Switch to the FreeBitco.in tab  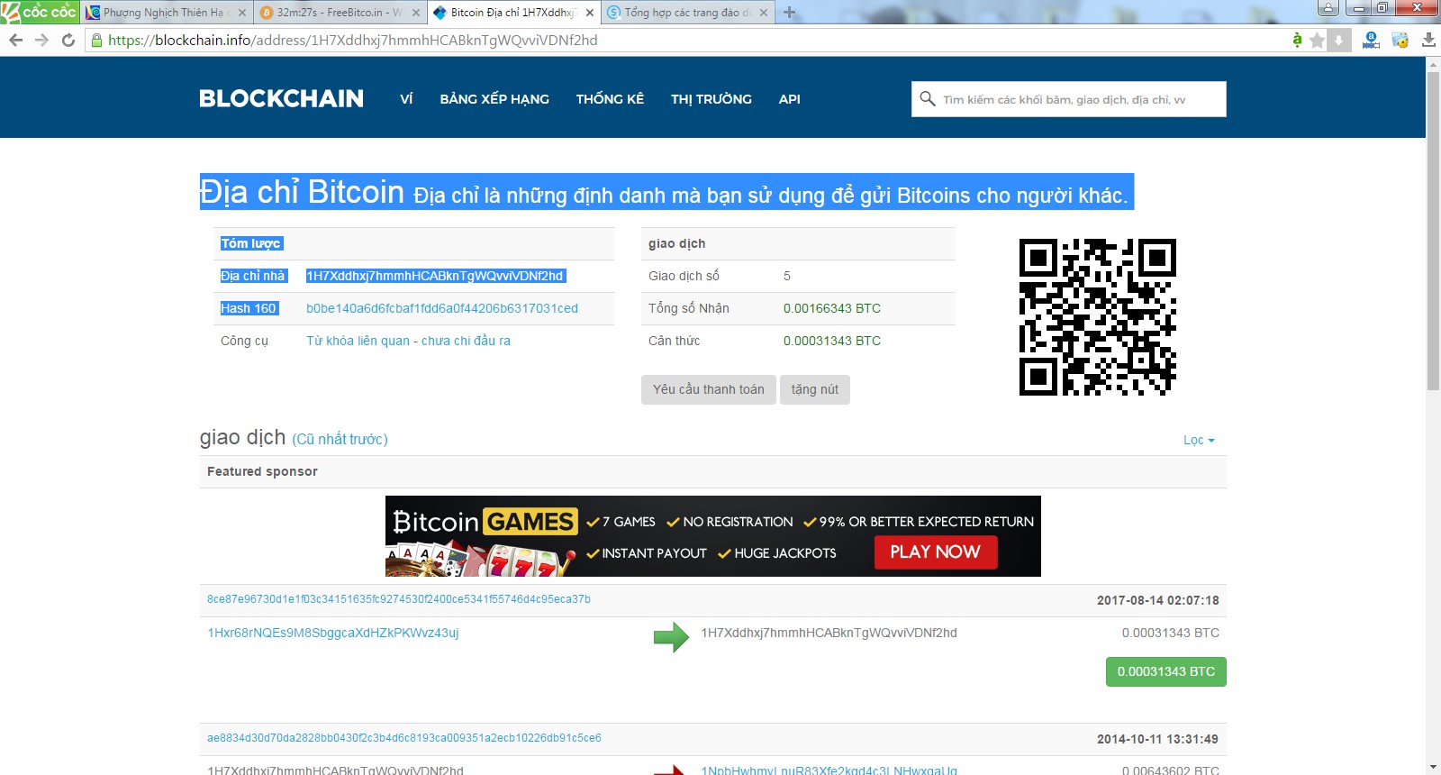tap(340, 13)
